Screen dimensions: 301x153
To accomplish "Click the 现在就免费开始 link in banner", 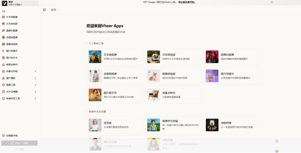I will [x=187, y=2].
